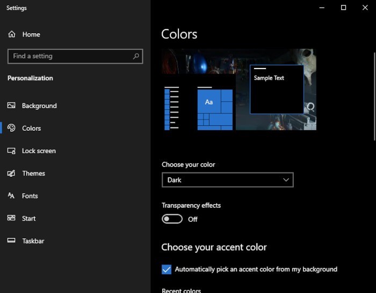Uncheck automatically pick accent color checkbox

167,269
